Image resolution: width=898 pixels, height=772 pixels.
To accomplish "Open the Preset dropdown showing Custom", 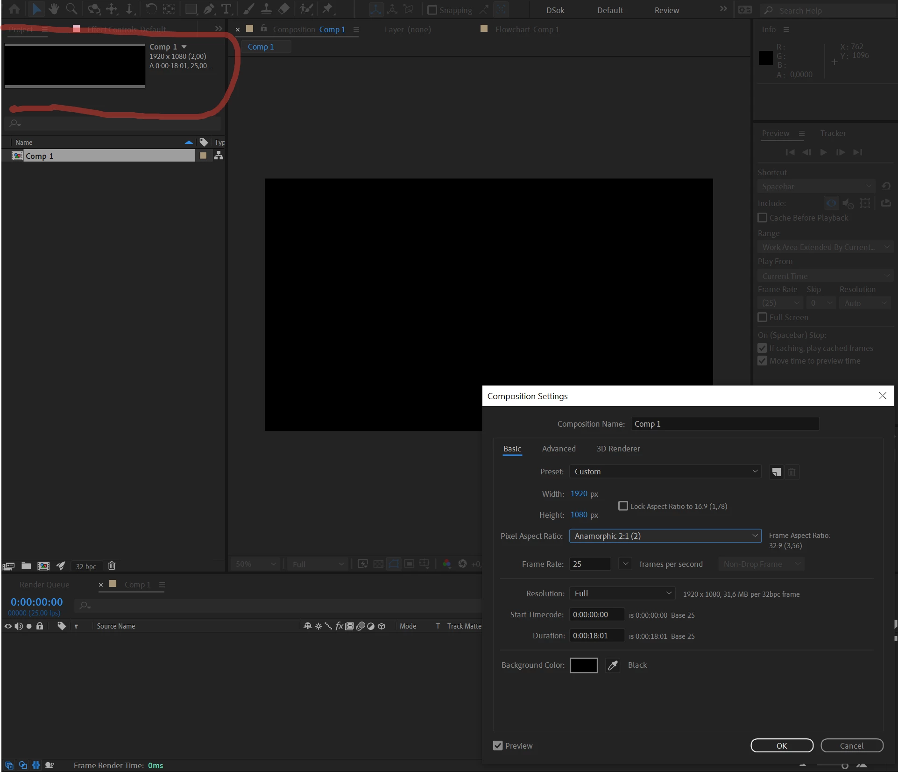I will pos(665,472).
